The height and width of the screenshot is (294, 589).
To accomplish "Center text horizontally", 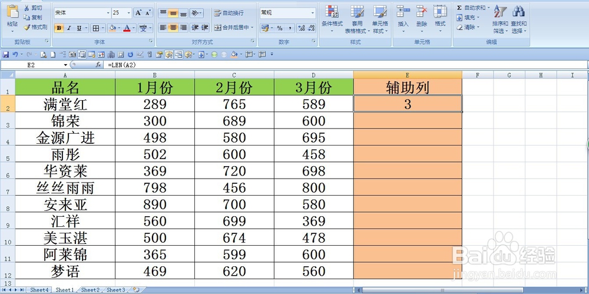I will click(173, 28).
